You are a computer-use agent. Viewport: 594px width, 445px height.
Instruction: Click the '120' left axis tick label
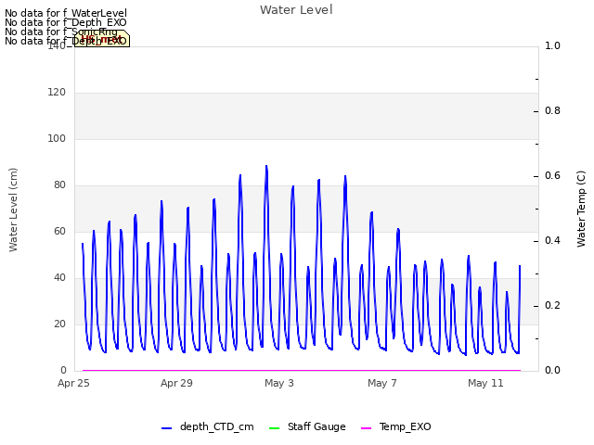tap(57, 93)
